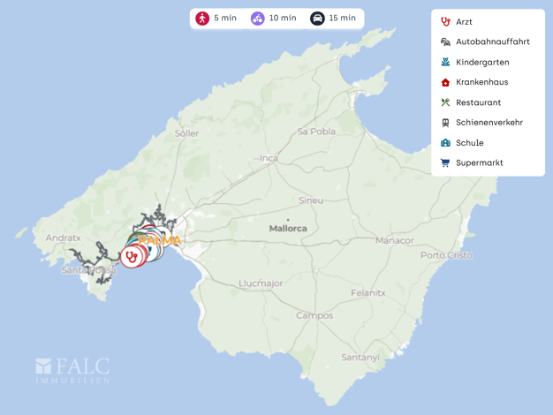Viewport: 553px width, 415px height.
Task: Click the car 15 min icon
Action: coord(317,19)
